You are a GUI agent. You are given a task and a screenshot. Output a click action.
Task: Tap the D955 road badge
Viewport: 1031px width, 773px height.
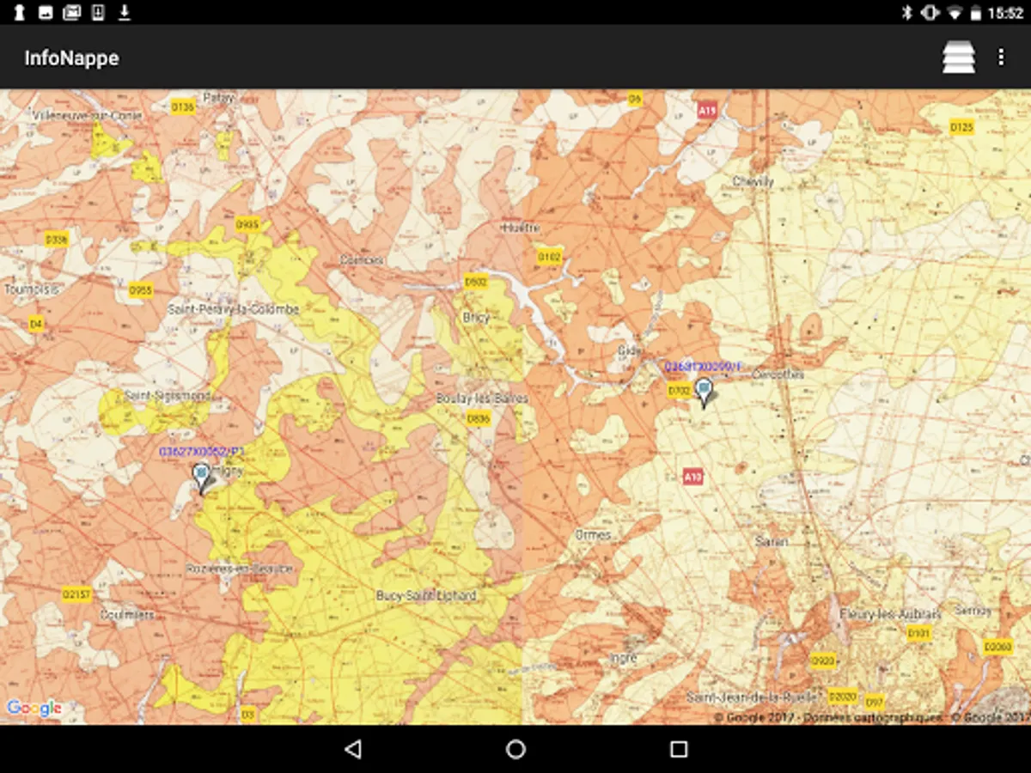click(141, 290)
